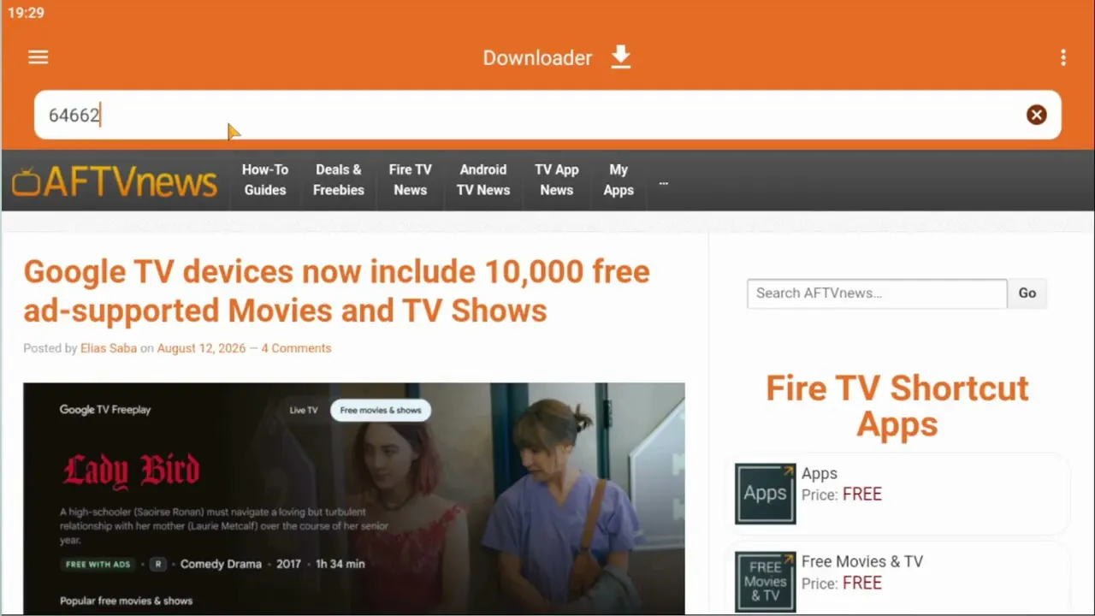
Task: Open the How-To Guides menu item
Action: (265, 180)
